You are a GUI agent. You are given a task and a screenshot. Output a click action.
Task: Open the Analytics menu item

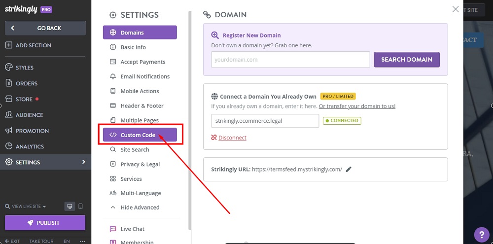pos(25,146)
